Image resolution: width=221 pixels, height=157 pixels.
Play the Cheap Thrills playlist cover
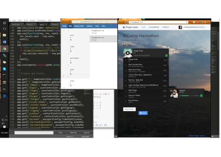point(128,53)
